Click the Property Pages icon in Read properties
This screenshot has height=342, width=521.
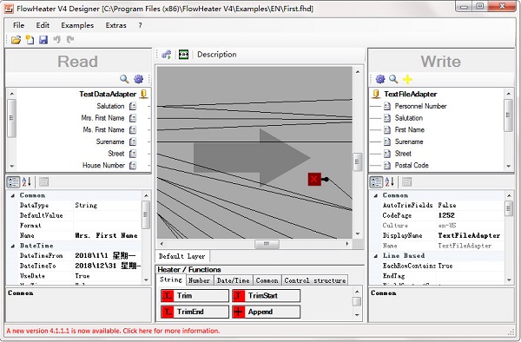(x=43, y=182)
